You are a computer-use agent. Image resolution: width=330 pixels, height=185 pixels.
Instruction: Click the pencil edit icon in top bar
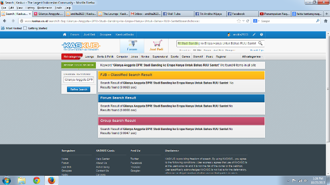click(254, 34)
